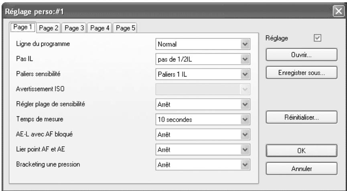Open Paliers sensibilité combo box

point(203,74)
